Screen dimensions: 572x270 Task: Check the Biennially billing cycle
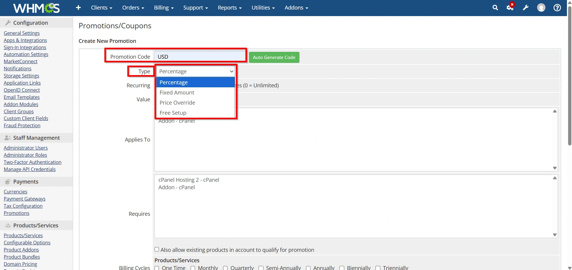pos(342,268)
